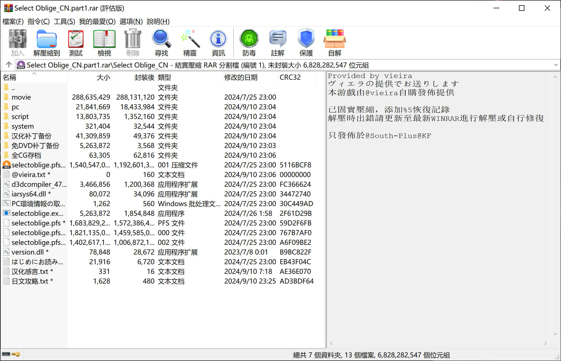Click the Comment toolbar icon
The height and width of the screenshot is (361, 561).
tap(277, 42)
